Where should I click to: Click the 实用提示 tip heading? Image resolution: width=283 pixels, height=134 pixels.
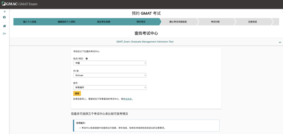pyautogui.click(x=81, y=123)
